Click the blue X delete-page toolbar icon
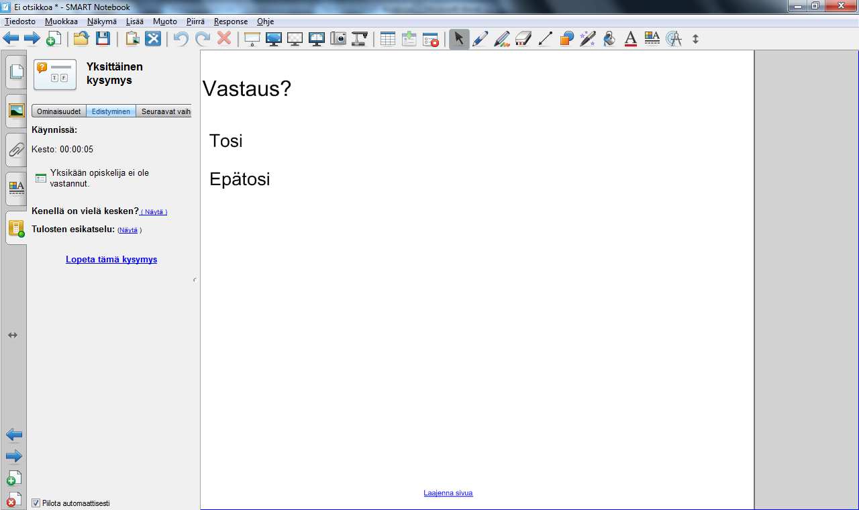859x510 pixels. tap(154, 38)
